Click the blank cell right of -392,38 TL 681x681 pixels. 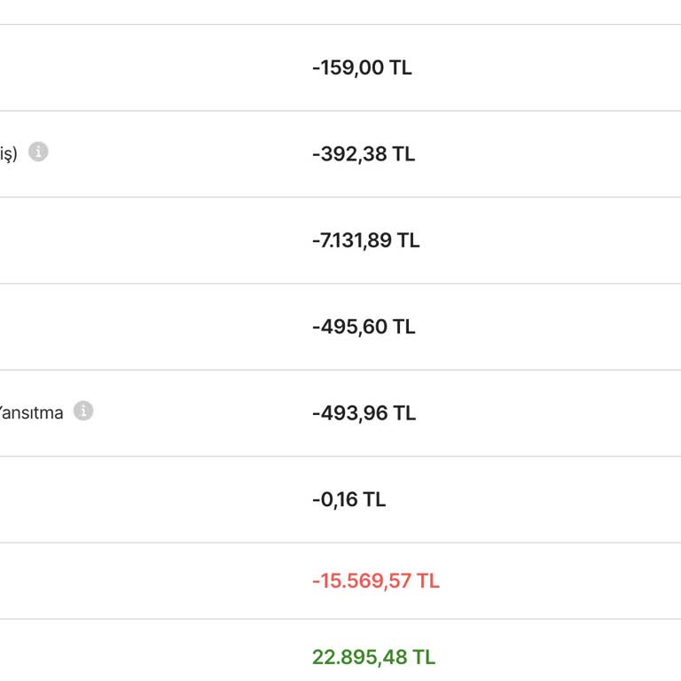[550, 154]
